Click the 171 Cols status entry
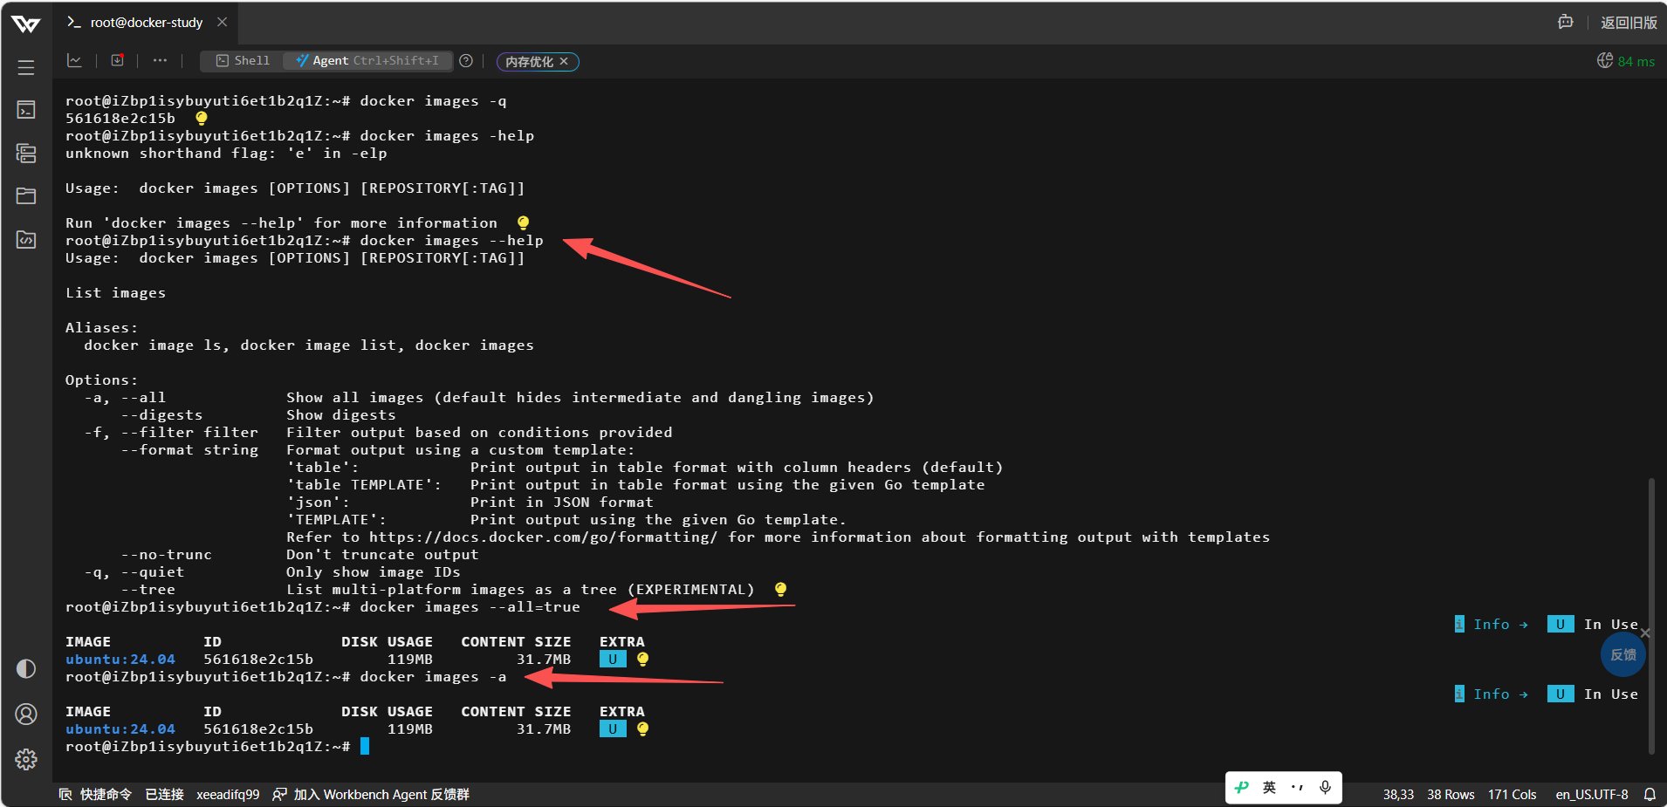 [x=1512, y=794]
